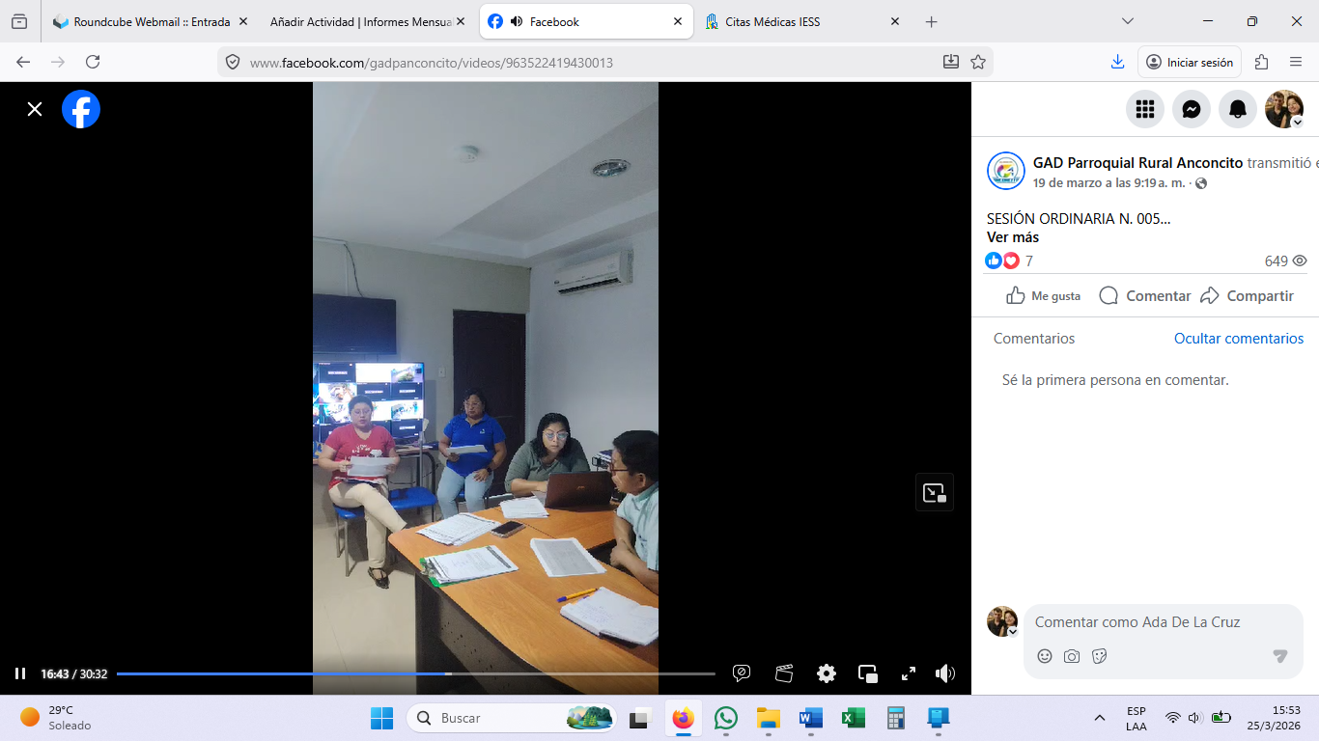Image resolution: width=1319 pixels, height=741 pixels.
Task: Switch to Citas Médicas IESS tab
Action: (772, 21)
